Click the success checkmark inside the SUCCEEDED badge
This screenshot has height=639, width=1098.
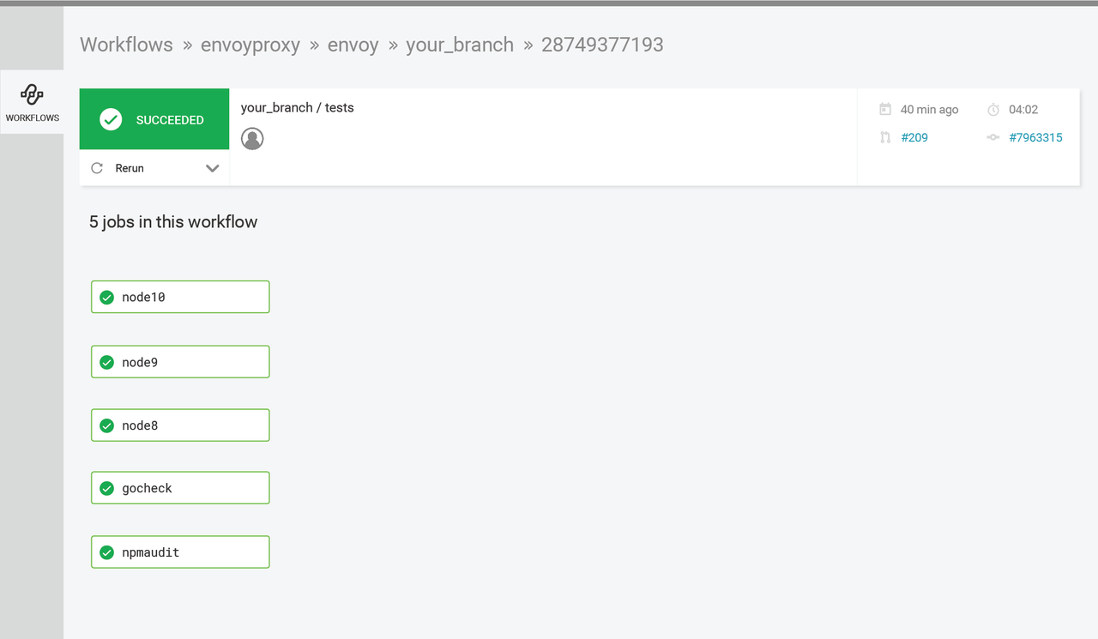(111, 119)
